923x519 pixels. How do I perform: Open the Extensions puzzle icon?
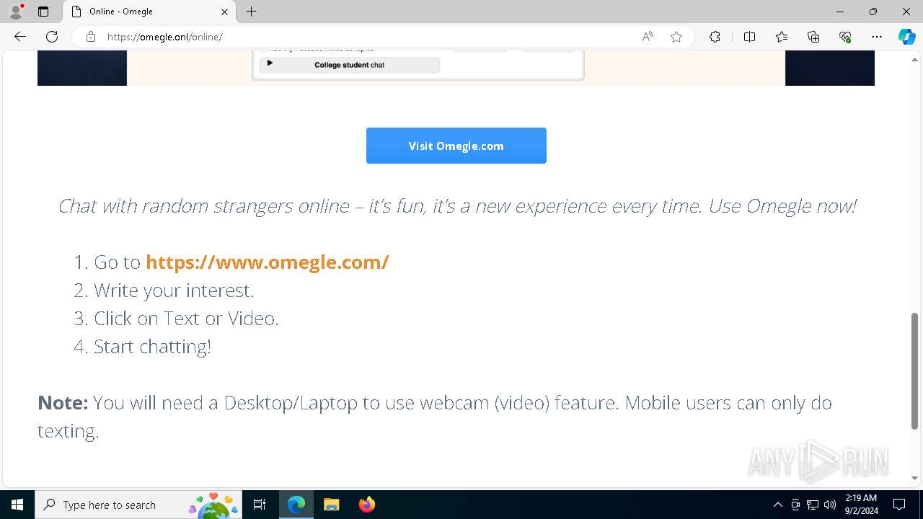click(x=715, y=37)
